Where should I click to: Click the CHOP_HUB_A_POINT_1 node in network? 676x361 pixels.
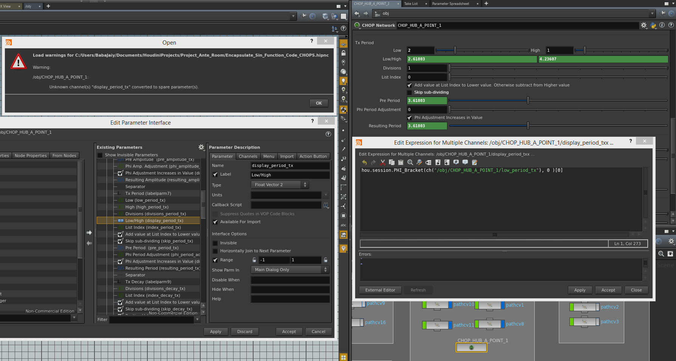471,348
